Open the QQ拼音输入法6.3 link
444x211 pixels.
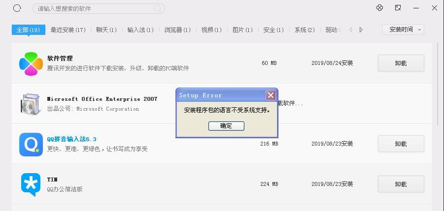click(x=71, y=139)
